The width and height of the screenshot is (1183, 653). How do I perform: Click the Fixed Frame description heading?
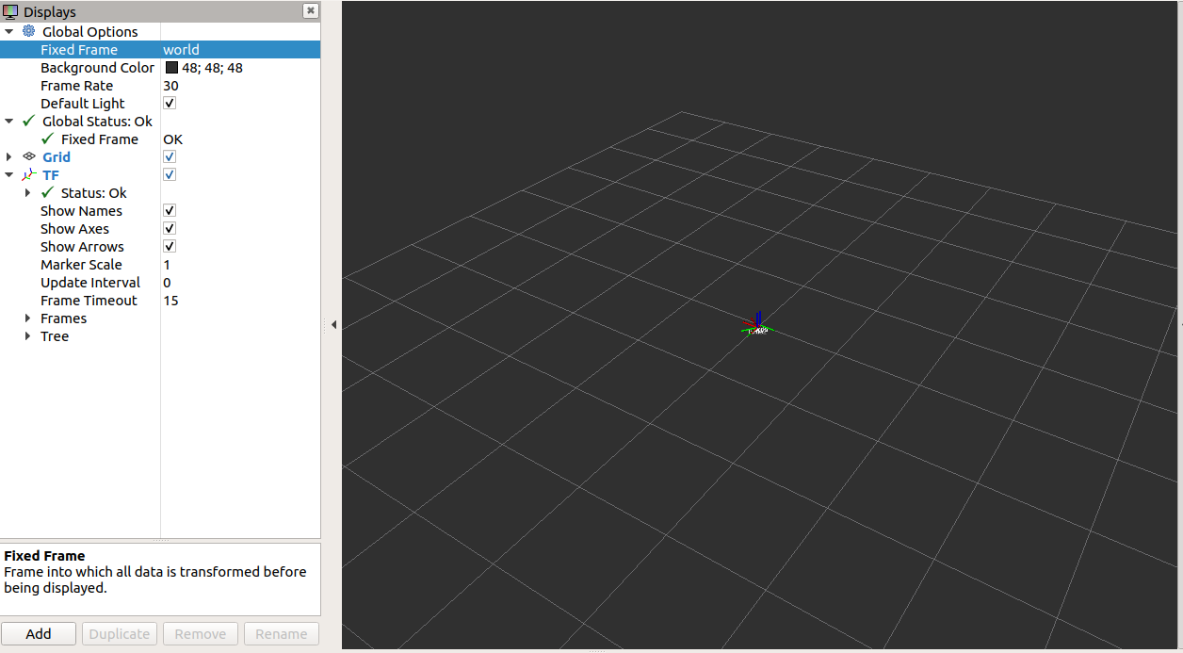pos(44,555)
